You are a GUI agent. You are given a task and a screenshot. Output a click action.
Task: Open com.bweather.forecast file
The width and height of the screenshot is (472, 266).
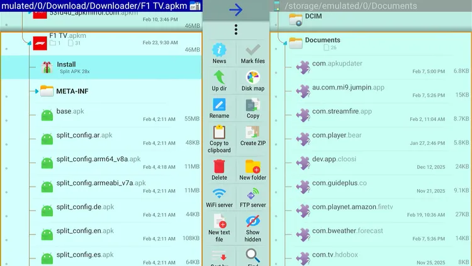tap(371, 234)
